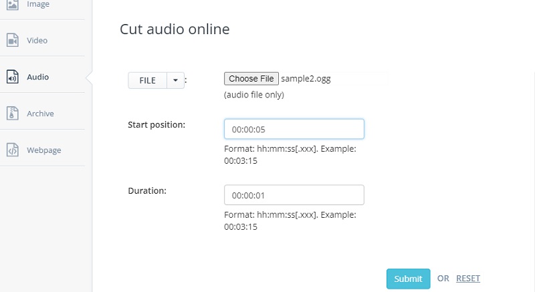
Task: Focus the Start position input field
Action: tap(294, 129)
